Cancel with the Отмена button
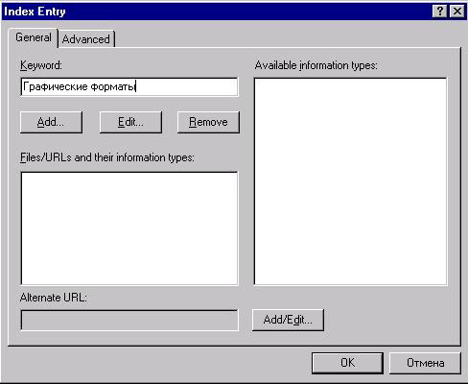Screen dimensions: 468x384 (425, 363)
